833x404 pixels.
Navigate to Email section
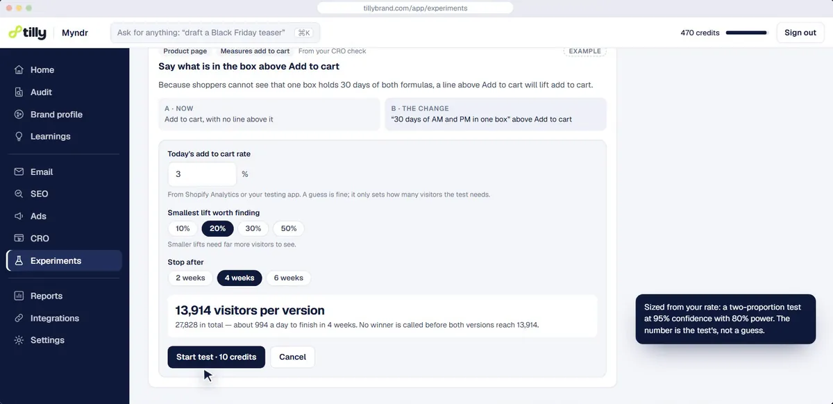click(64, 172)
